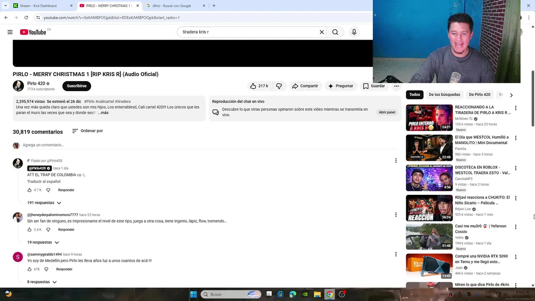Open comment sort menu Ordenar por
This screenshot has height=301, width=535.
(87, 131)
